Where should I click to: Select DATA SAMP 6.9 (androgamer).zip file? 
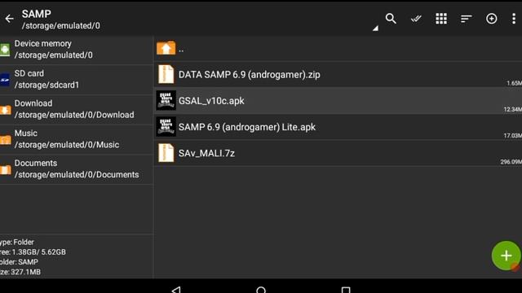(338, 74)
